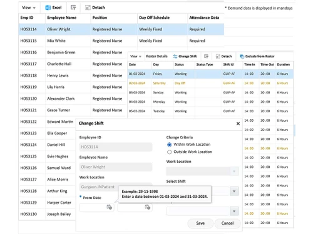This screenshot has height=234, width=313.
Task: Select roster Day Off row 02-03-2024
Action: point(210,83)
